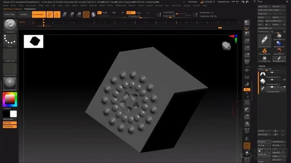Select the EraserBrush tool thumbnail
The height and width of the screenshot is (163, 291).
279,52
